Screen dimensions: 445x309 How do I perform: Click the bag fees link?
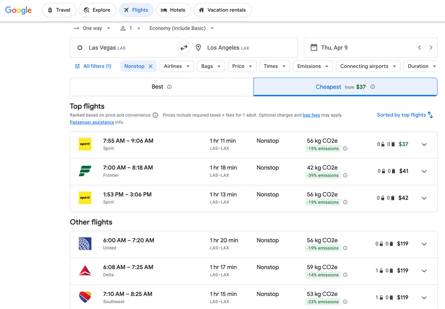311,115
